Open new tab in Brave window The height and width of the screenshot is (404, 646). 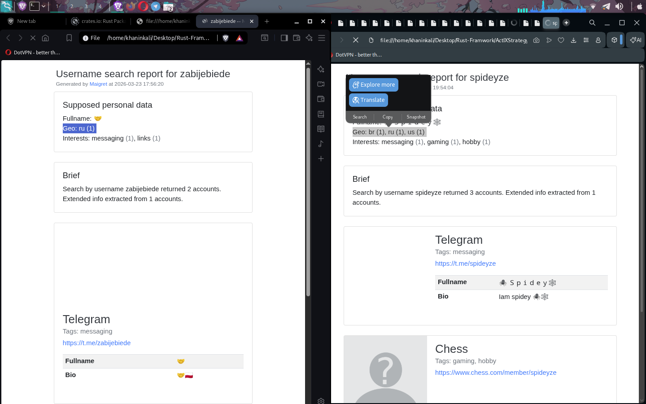click(x=267, y=21)
